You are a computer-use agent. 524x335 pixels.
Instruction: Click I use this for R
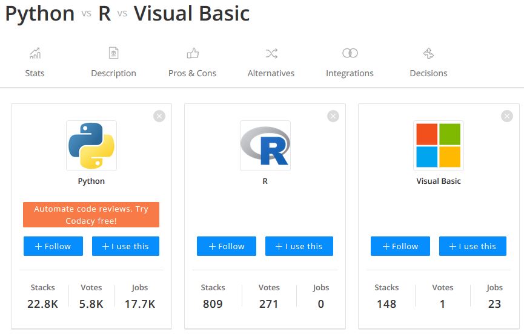tap(299, 246)
